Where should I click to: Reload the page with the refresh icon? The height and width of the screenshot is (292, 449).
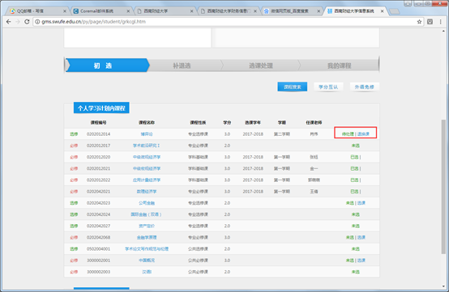27,22
